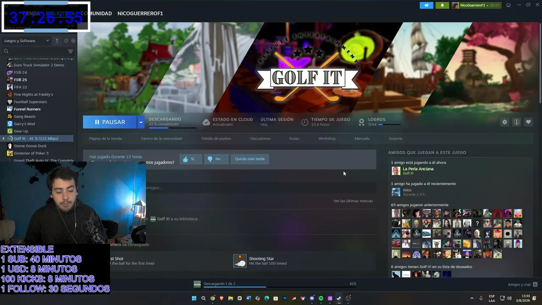This screenshot has width=542, height=305.
Task: Open Windows taskbar search
Action: 203,298
